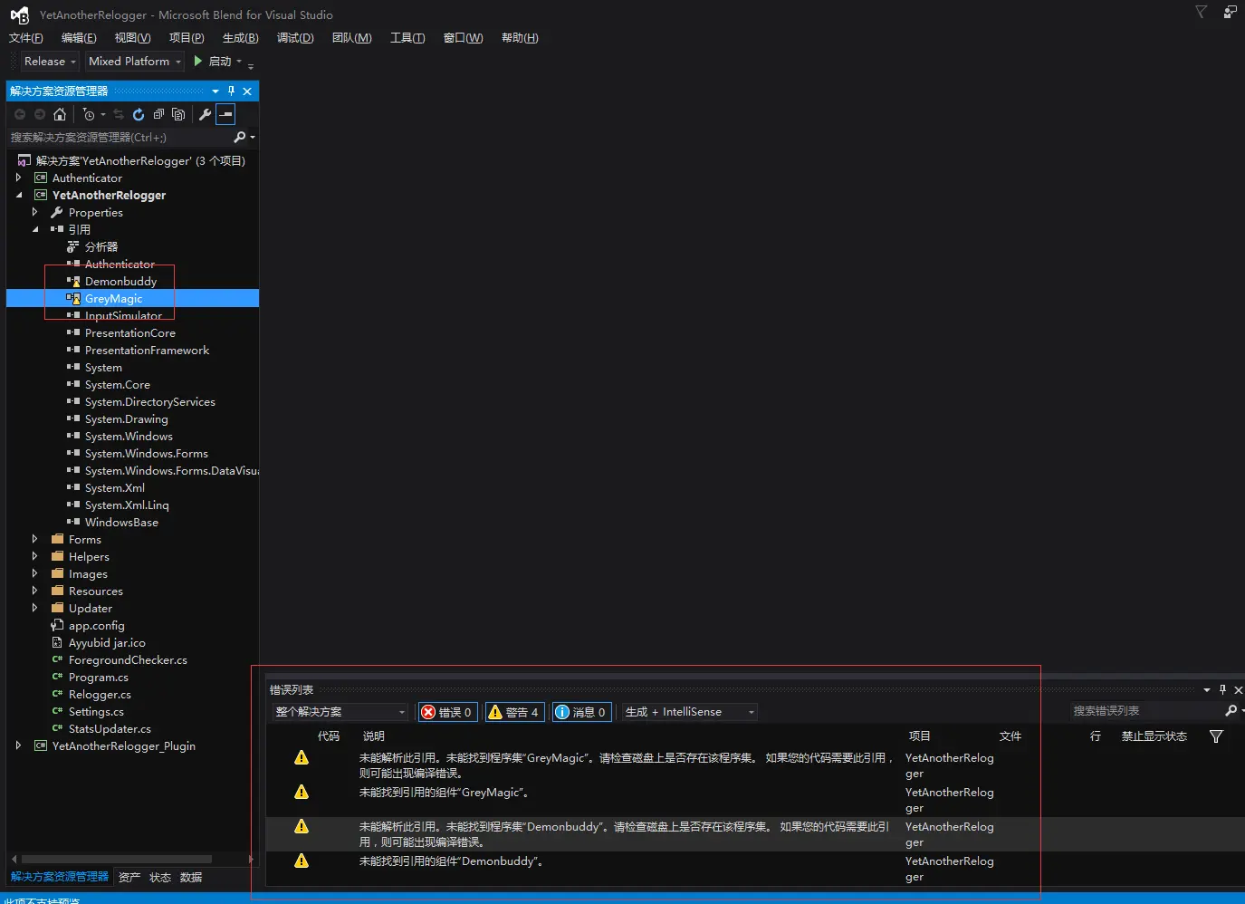Click the collapse all icon in Solution Explorer

click(158, 114)
